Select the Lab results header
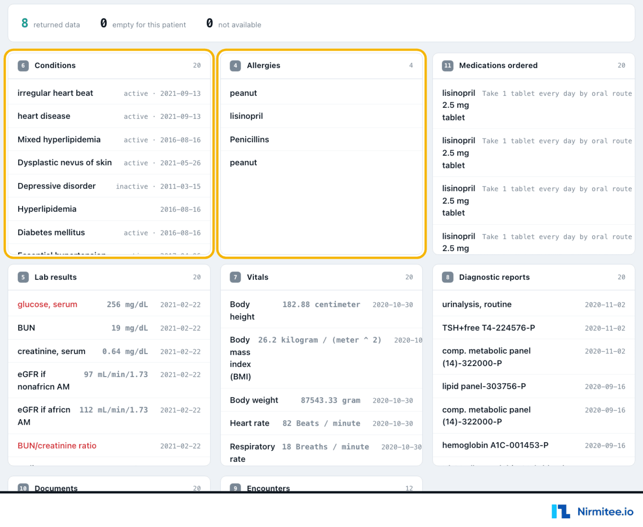The image size is (643, 527). [109, 277]
